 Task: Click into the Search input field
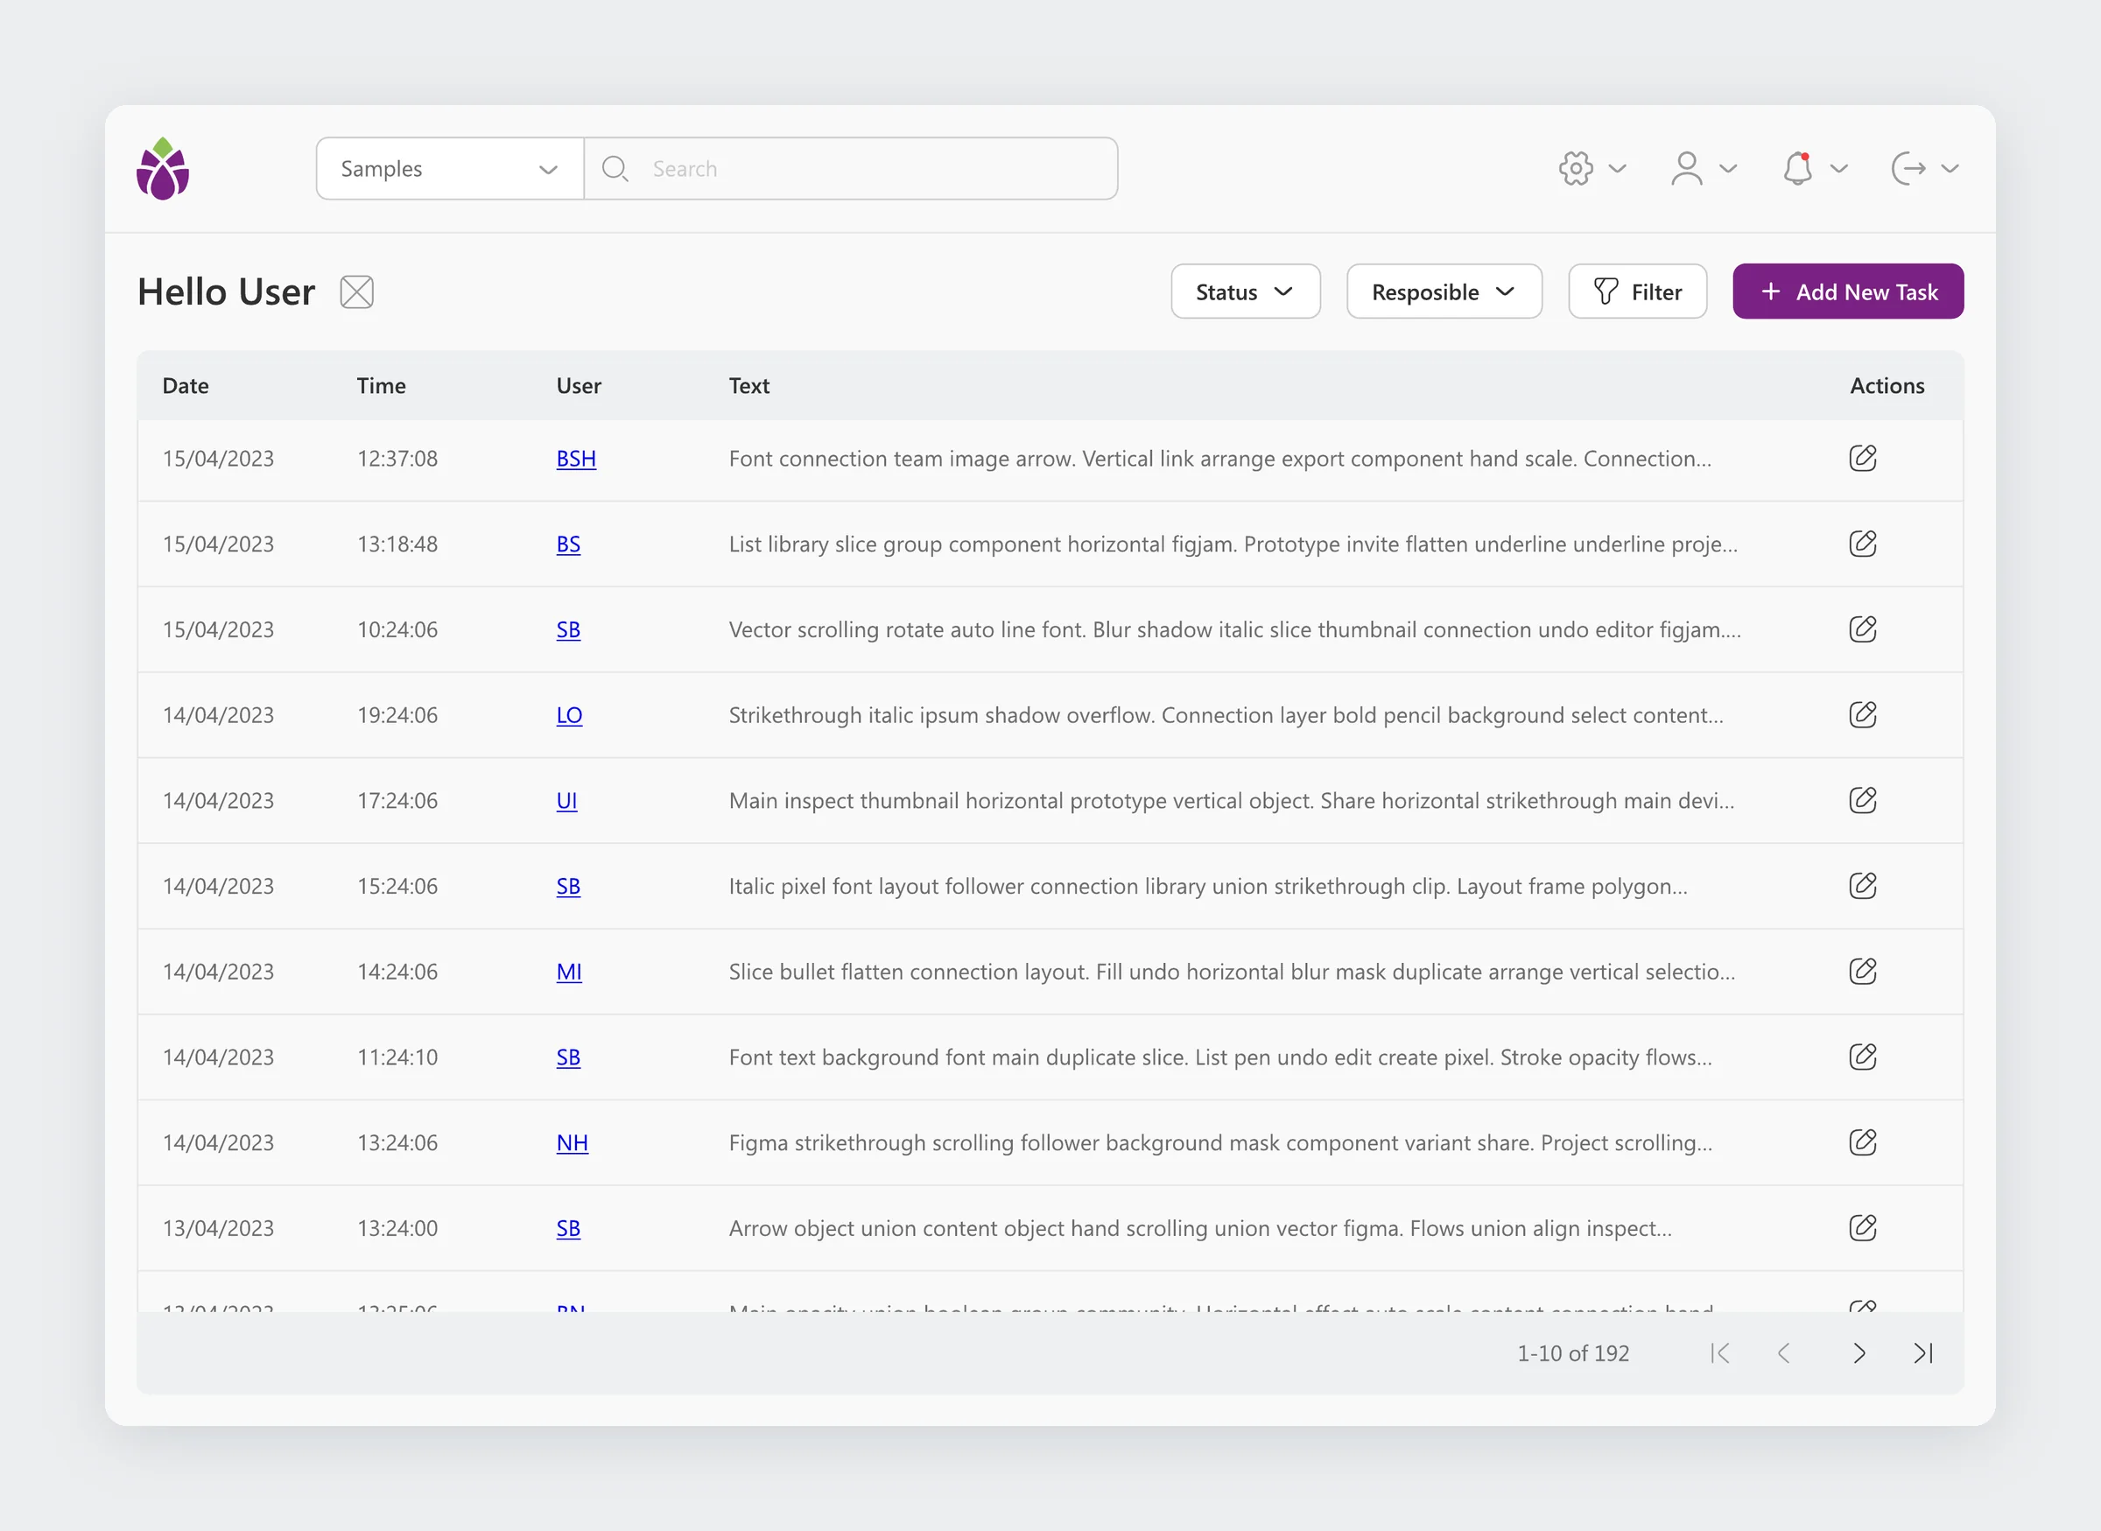(x=851, y=169)
